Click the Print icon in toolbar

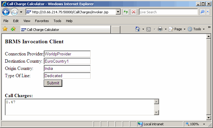coord(160,29)
